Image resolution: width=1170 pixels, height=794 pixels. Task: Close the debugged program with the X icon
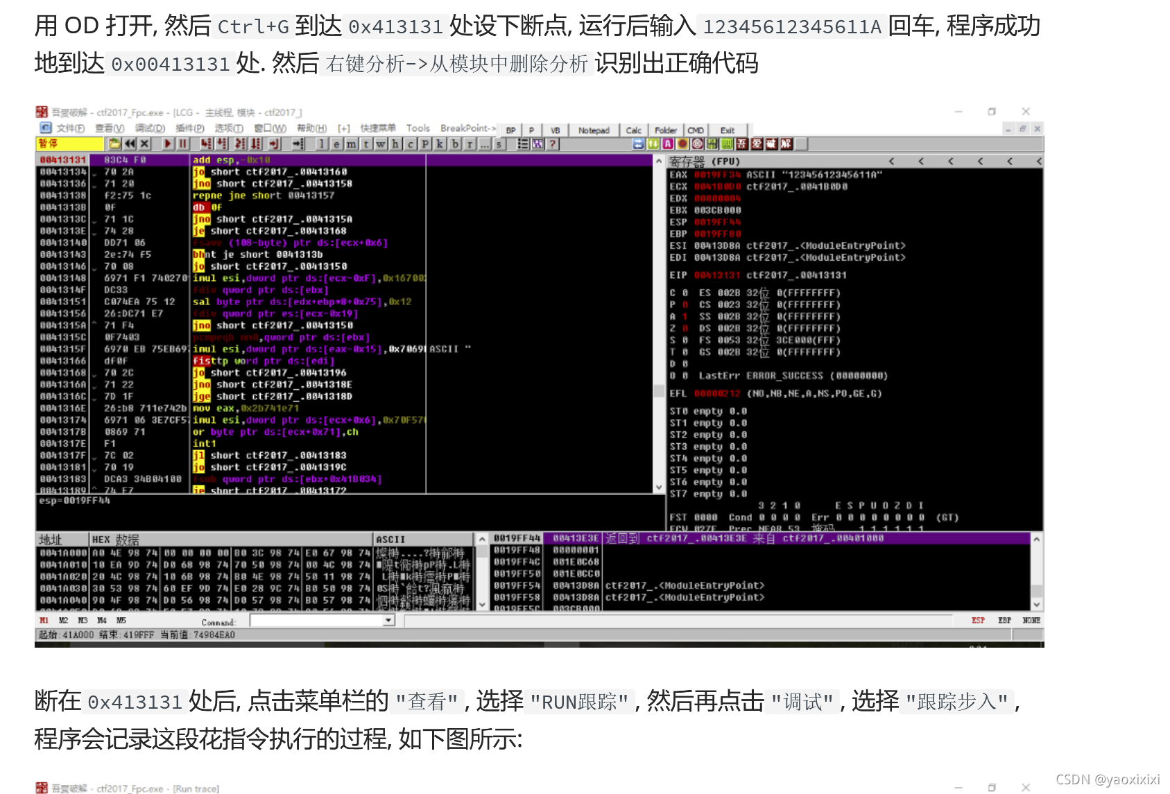(x=144, y=144)
